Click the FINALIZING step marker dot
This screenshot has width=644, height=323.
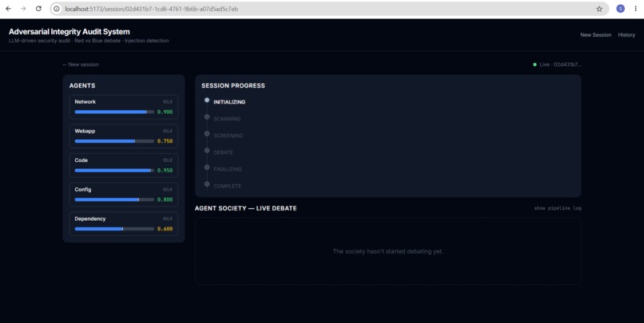207,167
